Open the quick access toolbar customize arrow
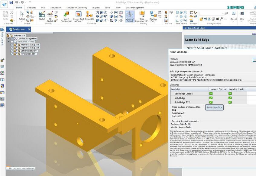The height and width of the screenshot is (176, 256). 30,2
